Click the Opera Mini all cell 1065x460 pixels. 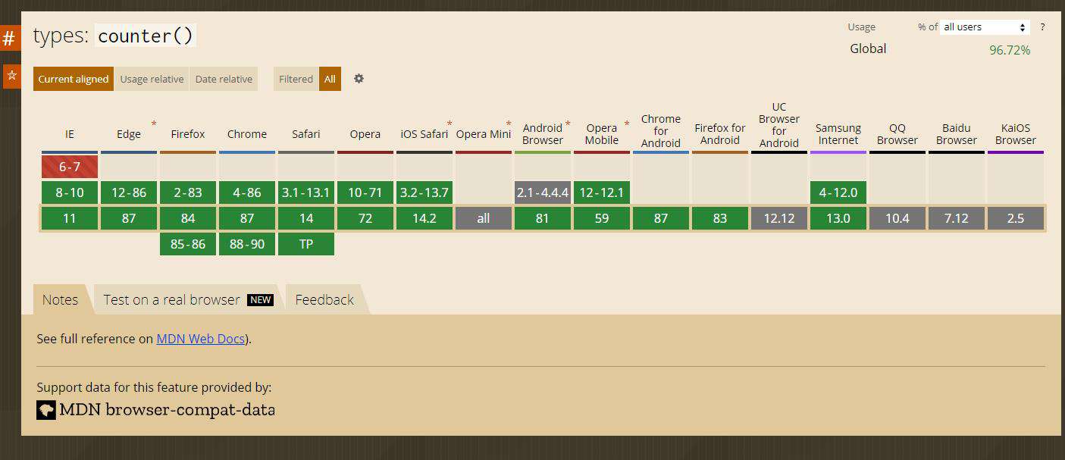coord(484,218)
